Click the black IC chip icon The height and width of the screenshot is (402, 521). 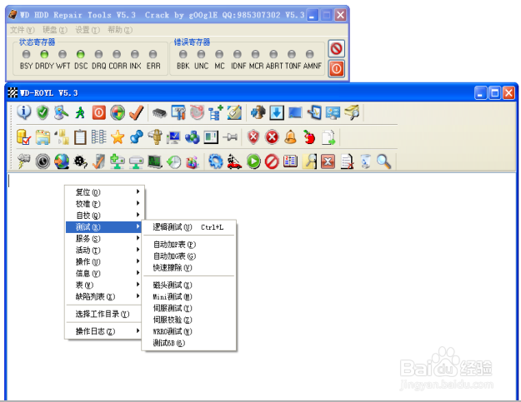159,113
